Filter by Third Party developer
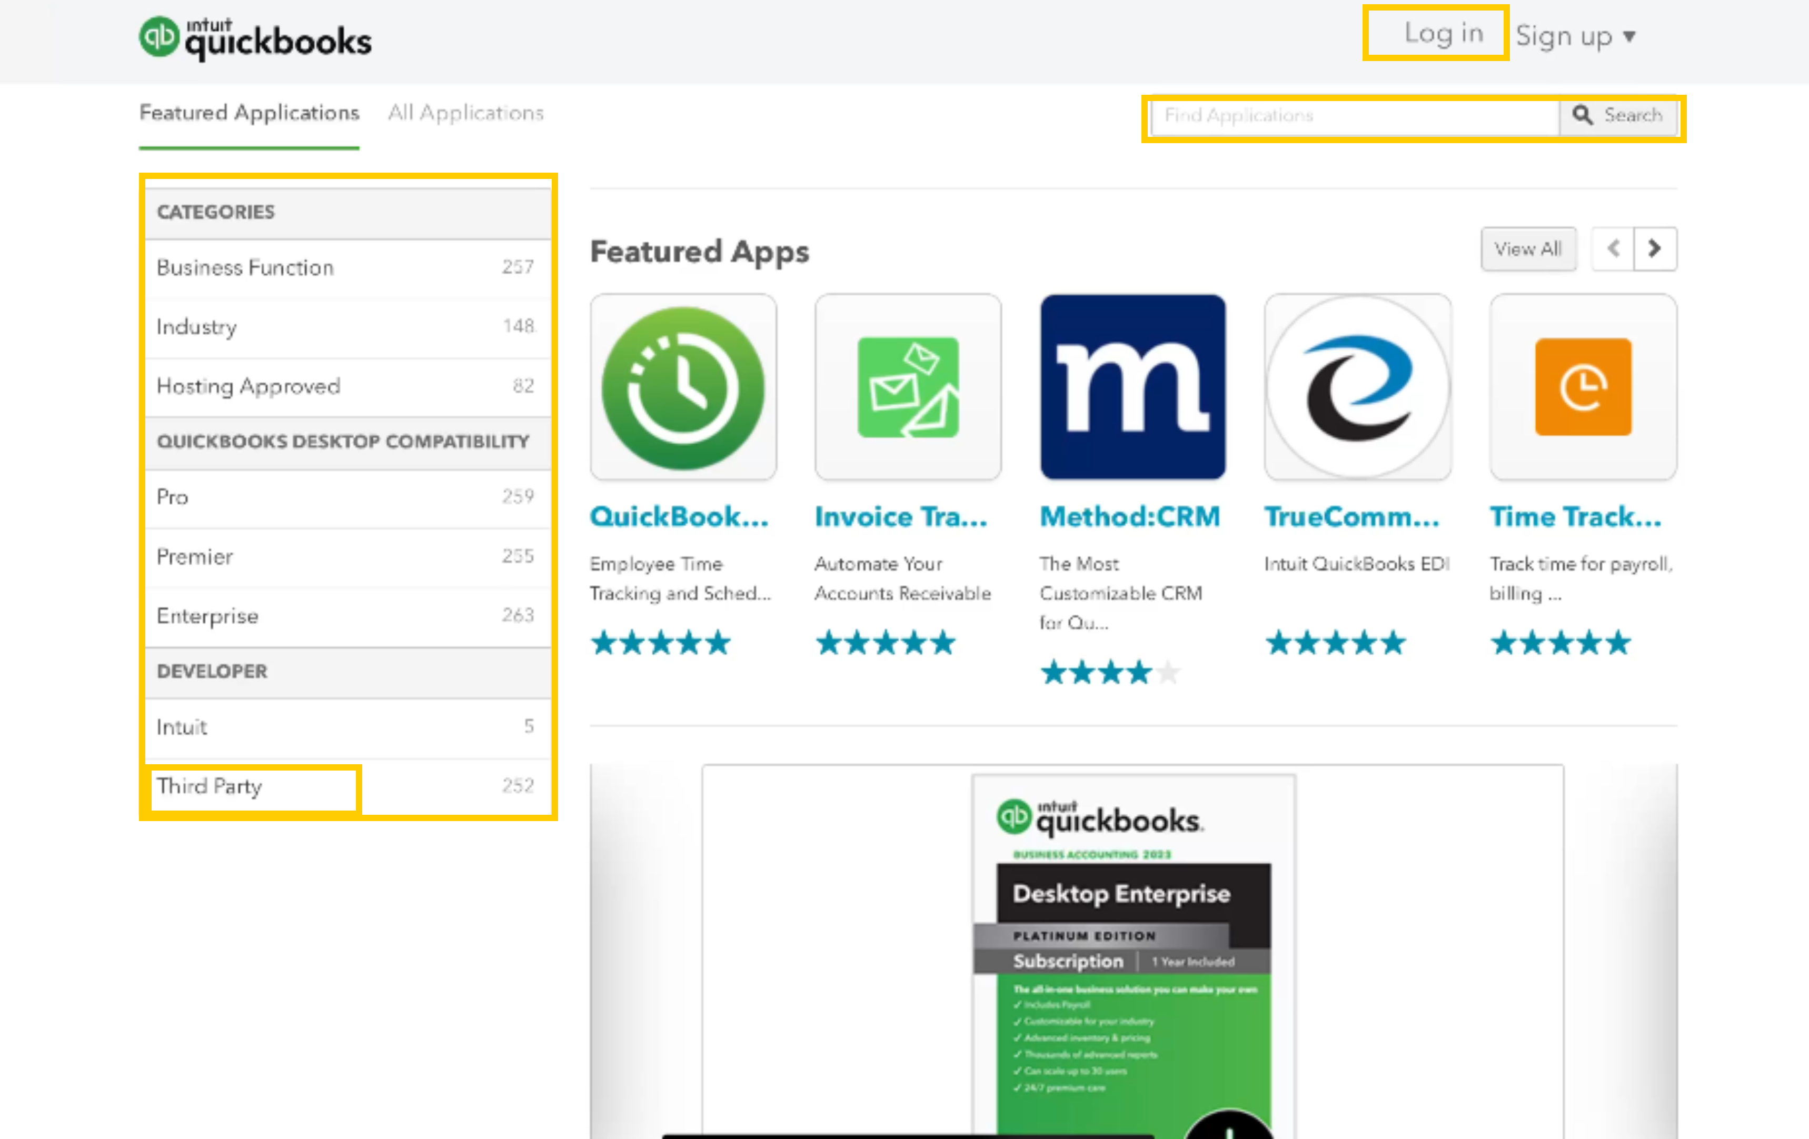1809x1139 pixels. coord(348,787)
